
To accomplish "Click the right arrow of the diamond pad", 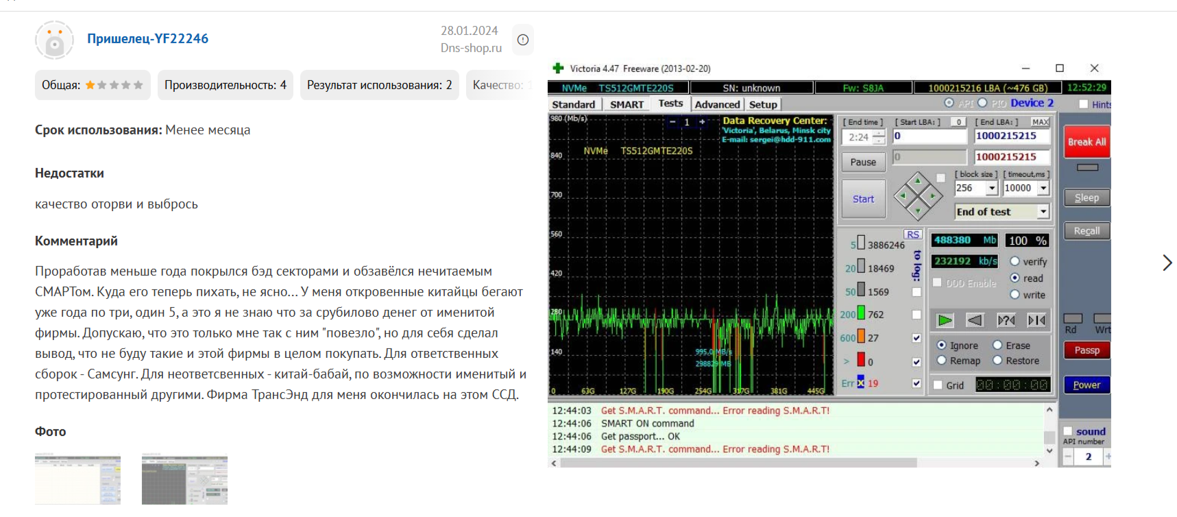I will click(x=932, y=195).
